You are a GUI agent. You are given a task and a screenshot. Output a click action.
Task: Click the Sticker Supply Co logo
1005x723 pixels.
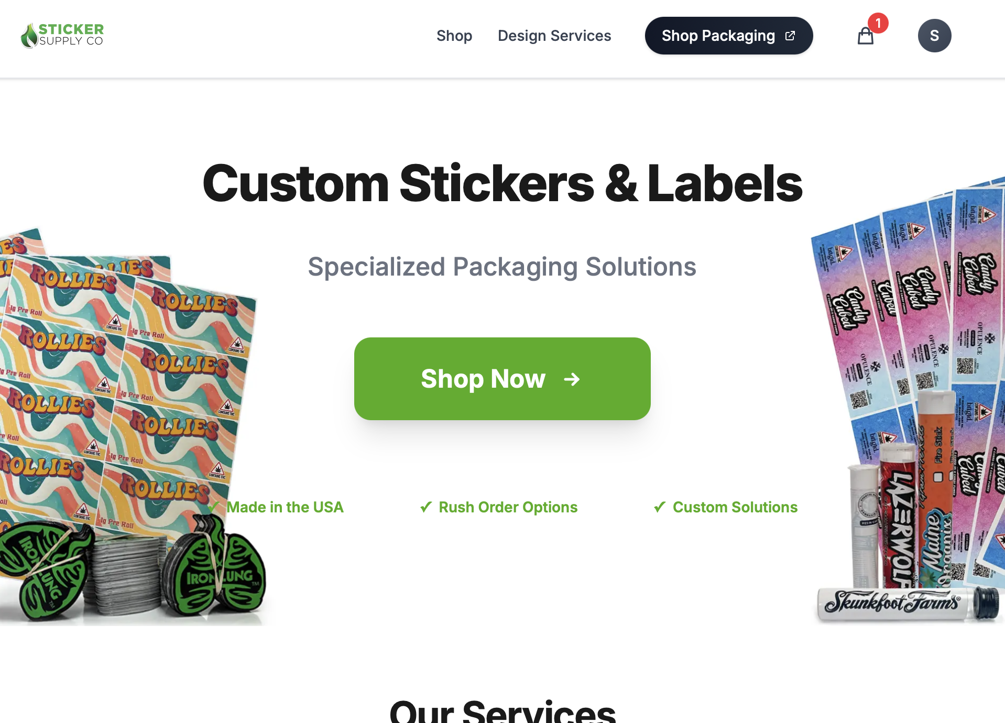point(62,35)
